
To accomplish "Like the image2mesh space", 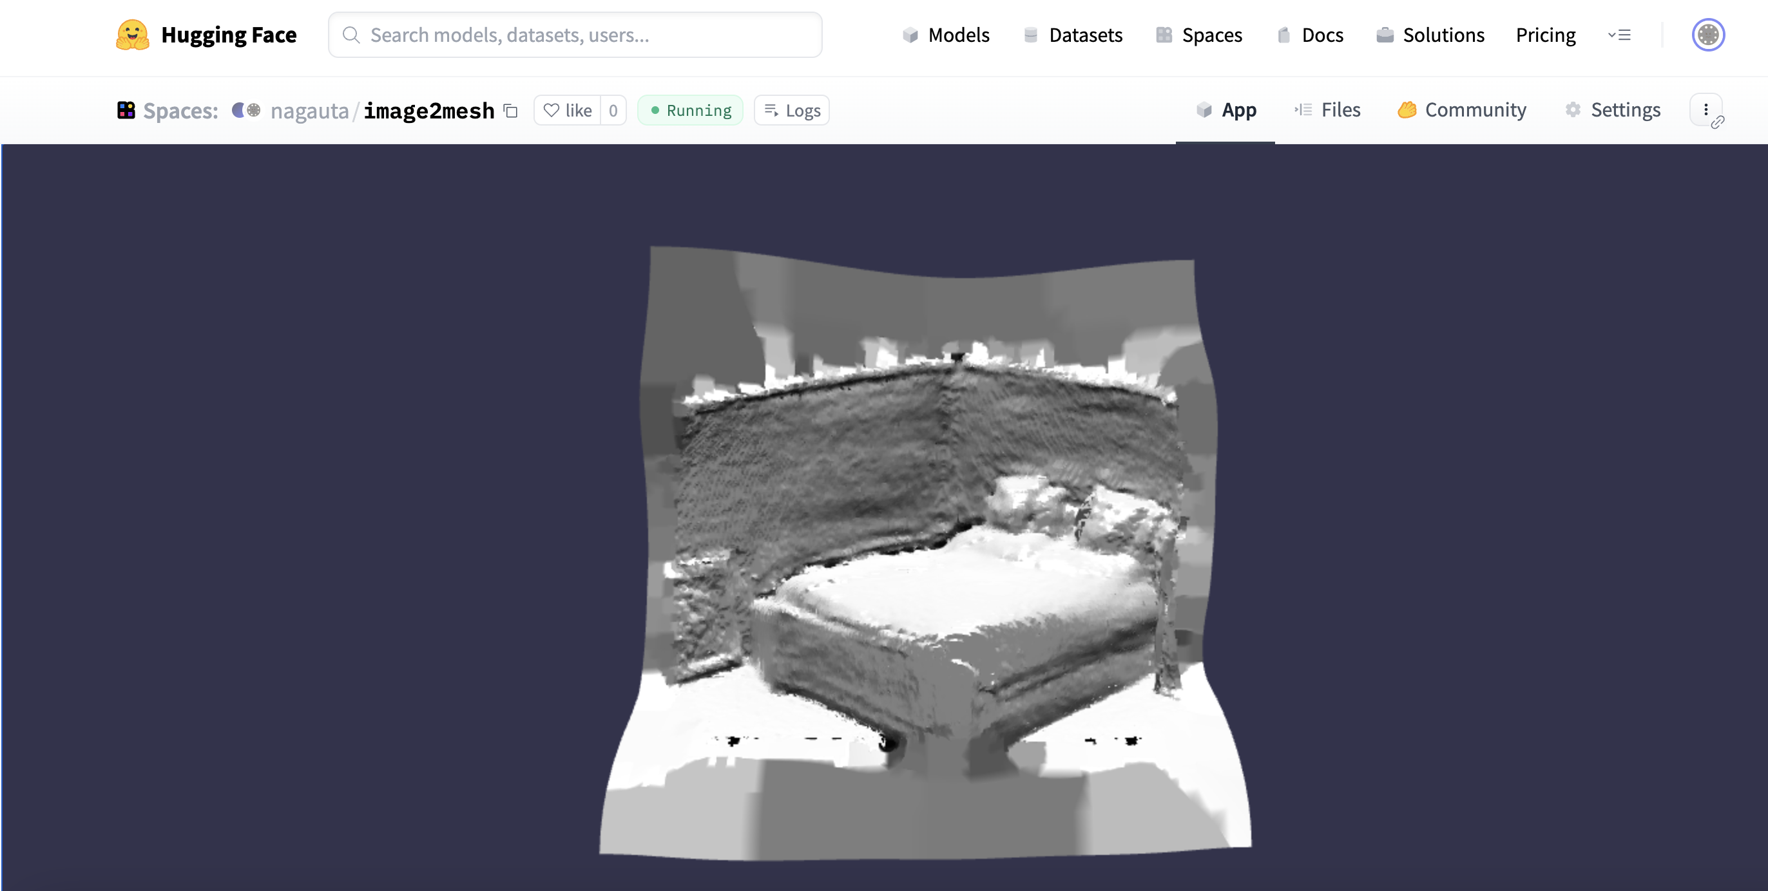I will point(568,111).
